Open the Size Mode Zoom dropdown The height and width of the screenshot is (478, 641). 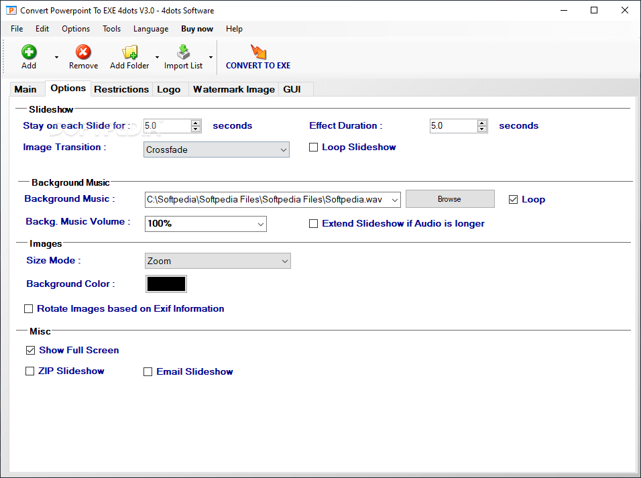(217, 261)
